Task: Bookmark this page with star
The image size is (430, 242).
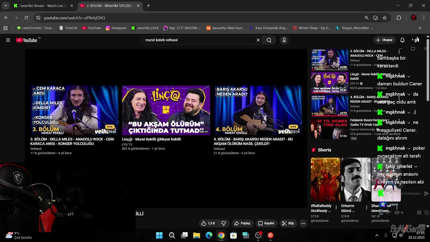Action: [x=385, y=18]
